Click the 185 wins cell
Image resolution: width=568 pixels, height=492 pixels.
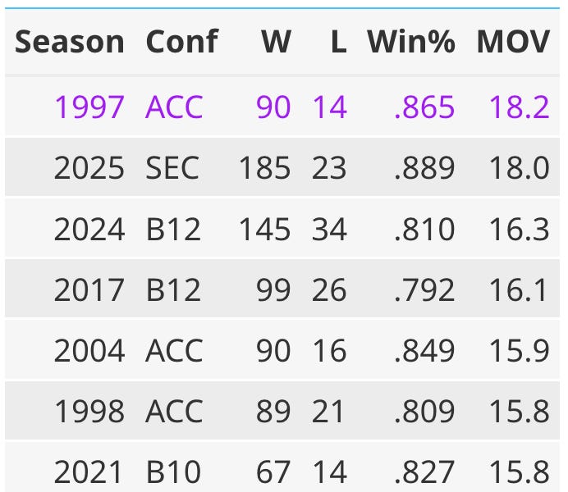264,167
